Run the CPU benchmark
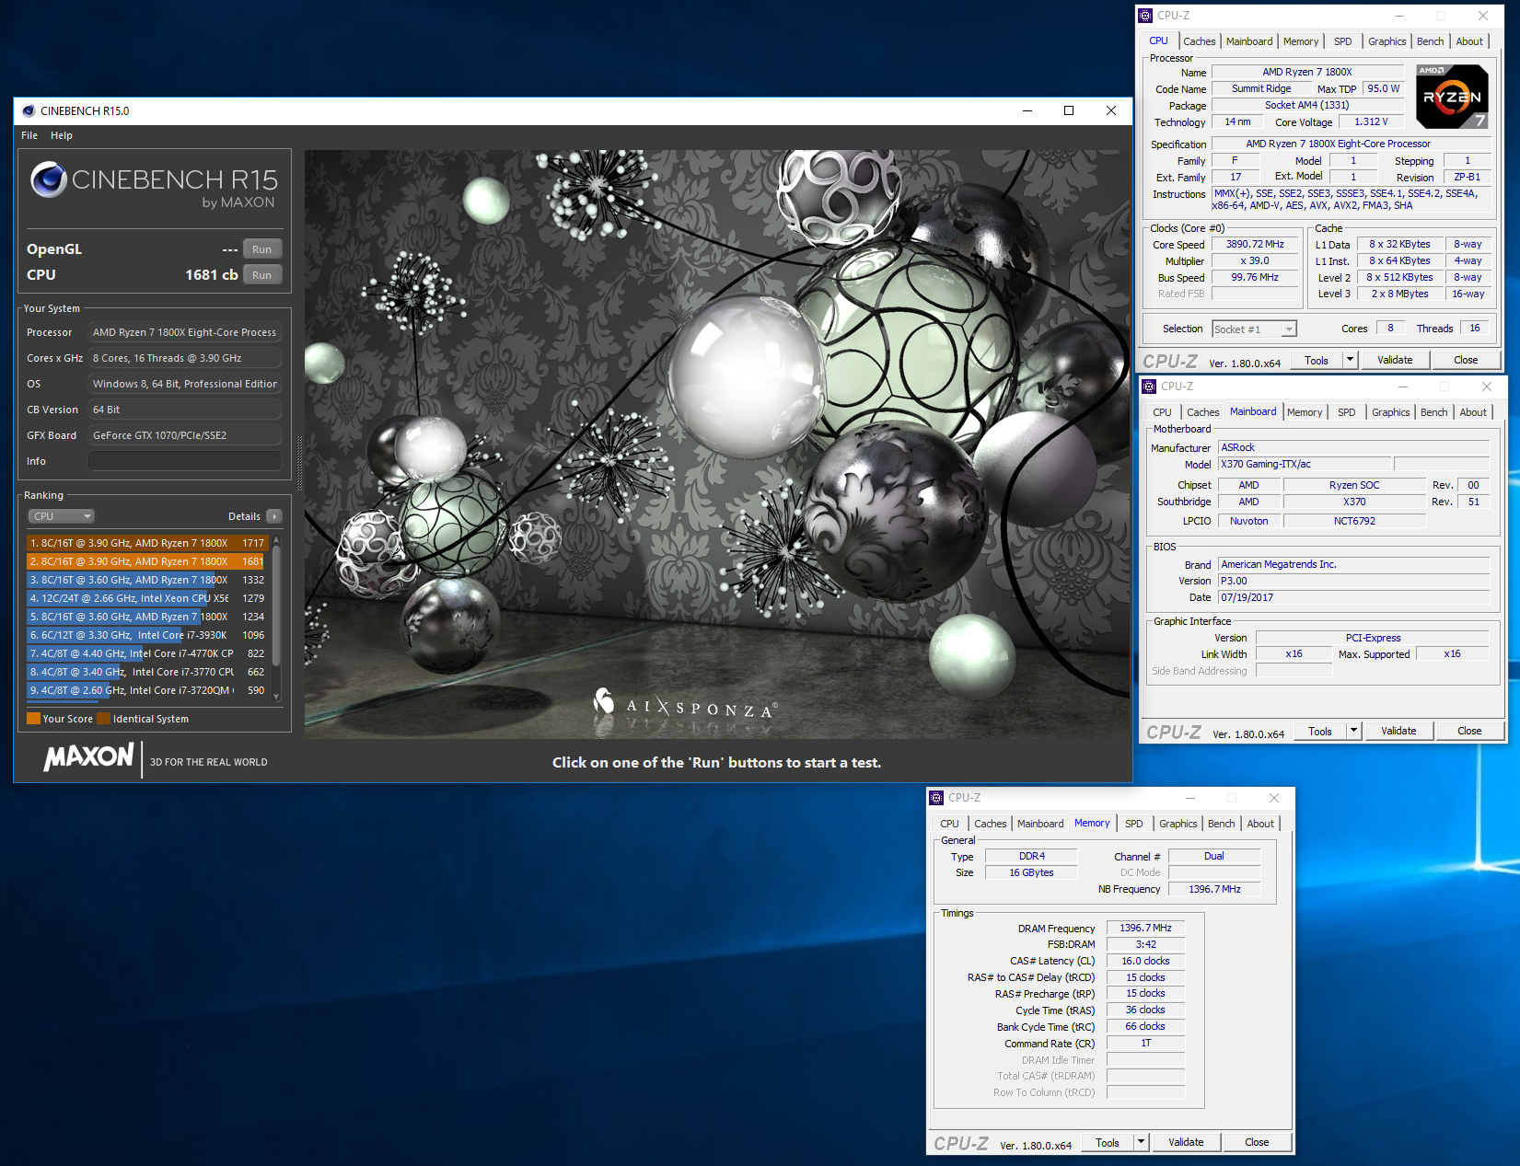This screenshot has width=1520, height=1166. [x=262, y=275]
